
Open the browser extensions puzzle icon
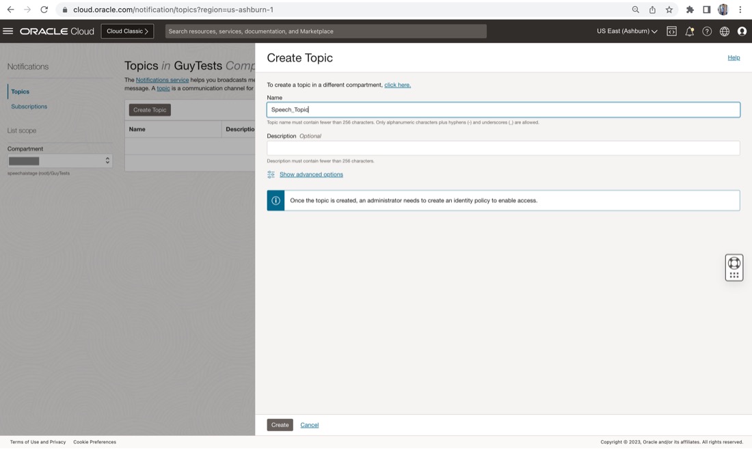pyautogui.click(x=690, y=10)
